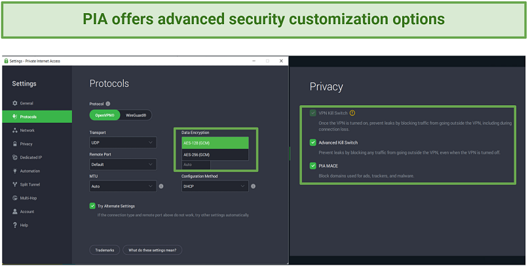Viewport: 528px width, 266px height.
Task: Toggle the VPN Kill Switch checkbox
Action: pos(313,113)
